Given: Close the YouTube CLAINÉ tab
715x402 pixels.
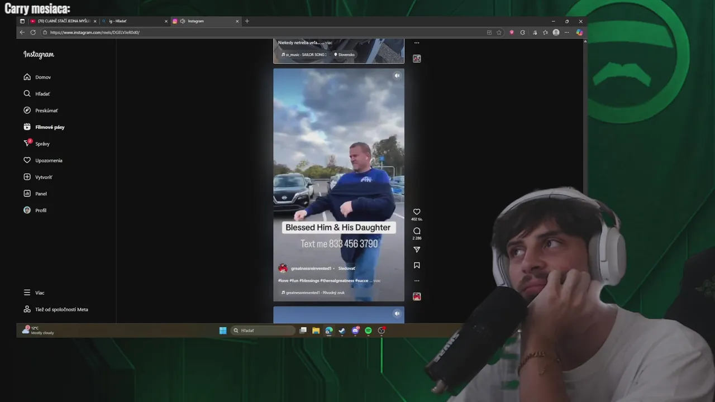Looking at the screenshot, I should click(x=95, y=21).
